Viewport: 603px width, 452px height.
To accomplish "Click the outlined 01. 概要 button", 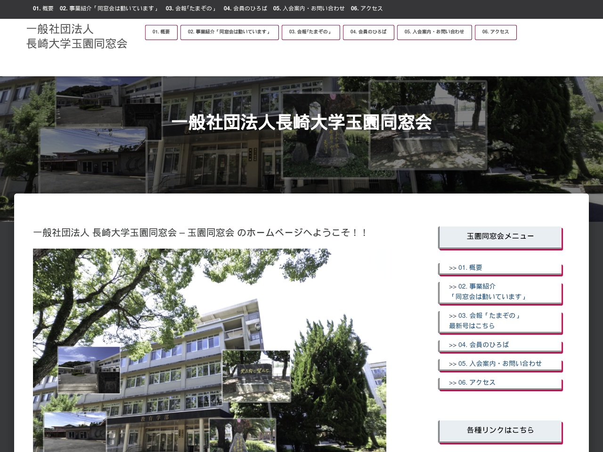I will 161,32.
